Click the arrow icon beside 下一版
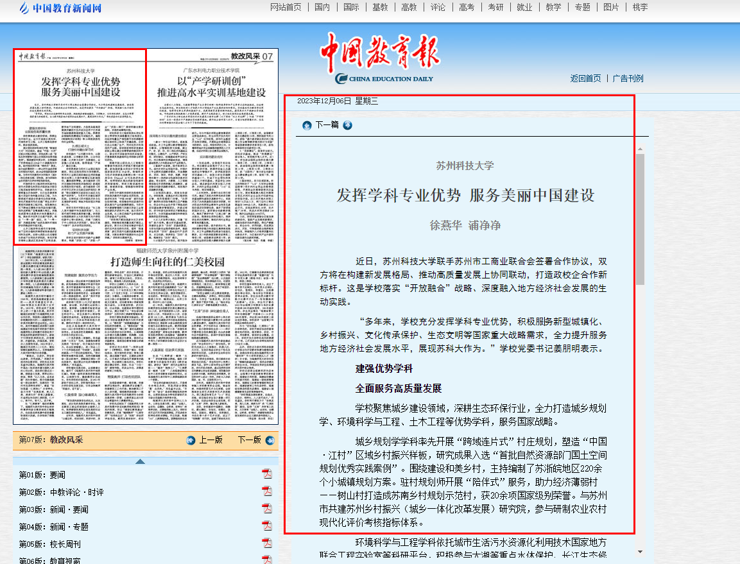This screenshot has height=564, width=740. coord(270,440)
